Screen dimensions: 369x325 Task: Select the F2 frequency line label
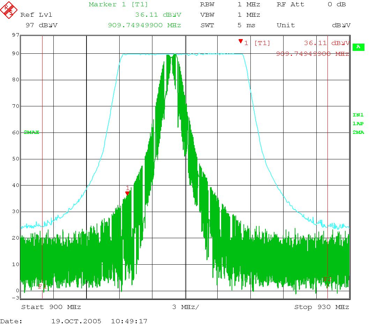coord(327,279)
